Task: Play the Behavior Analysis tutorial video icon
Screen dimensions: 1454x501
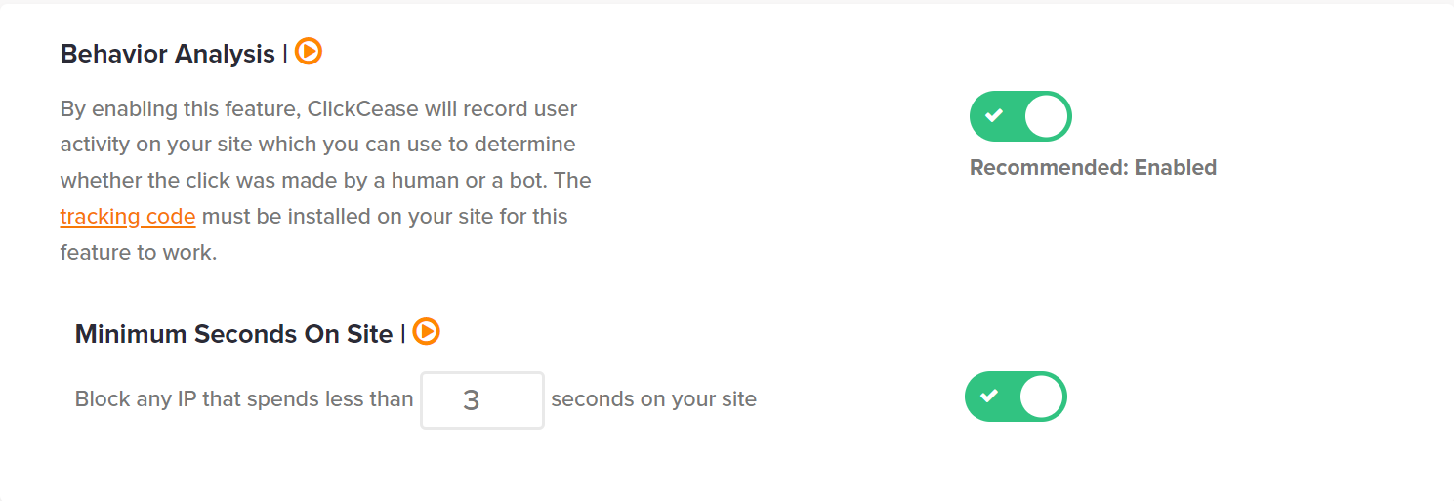Action: coord(309,52)
